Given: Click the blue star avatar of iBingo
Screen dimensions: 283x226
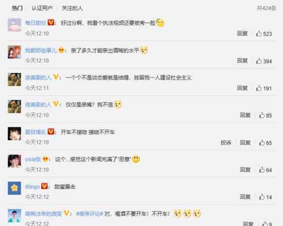Looking at the screenshot, I should tap(14, 189).
